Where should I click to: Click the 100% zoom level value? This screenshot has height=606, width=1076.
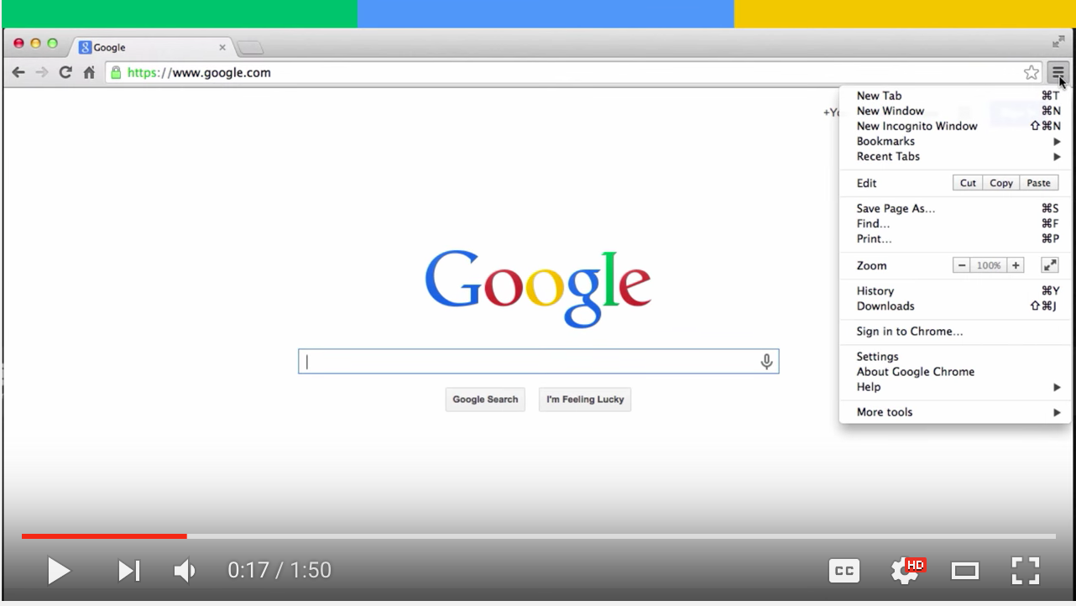pyautogui.click(x=989, y=265)
